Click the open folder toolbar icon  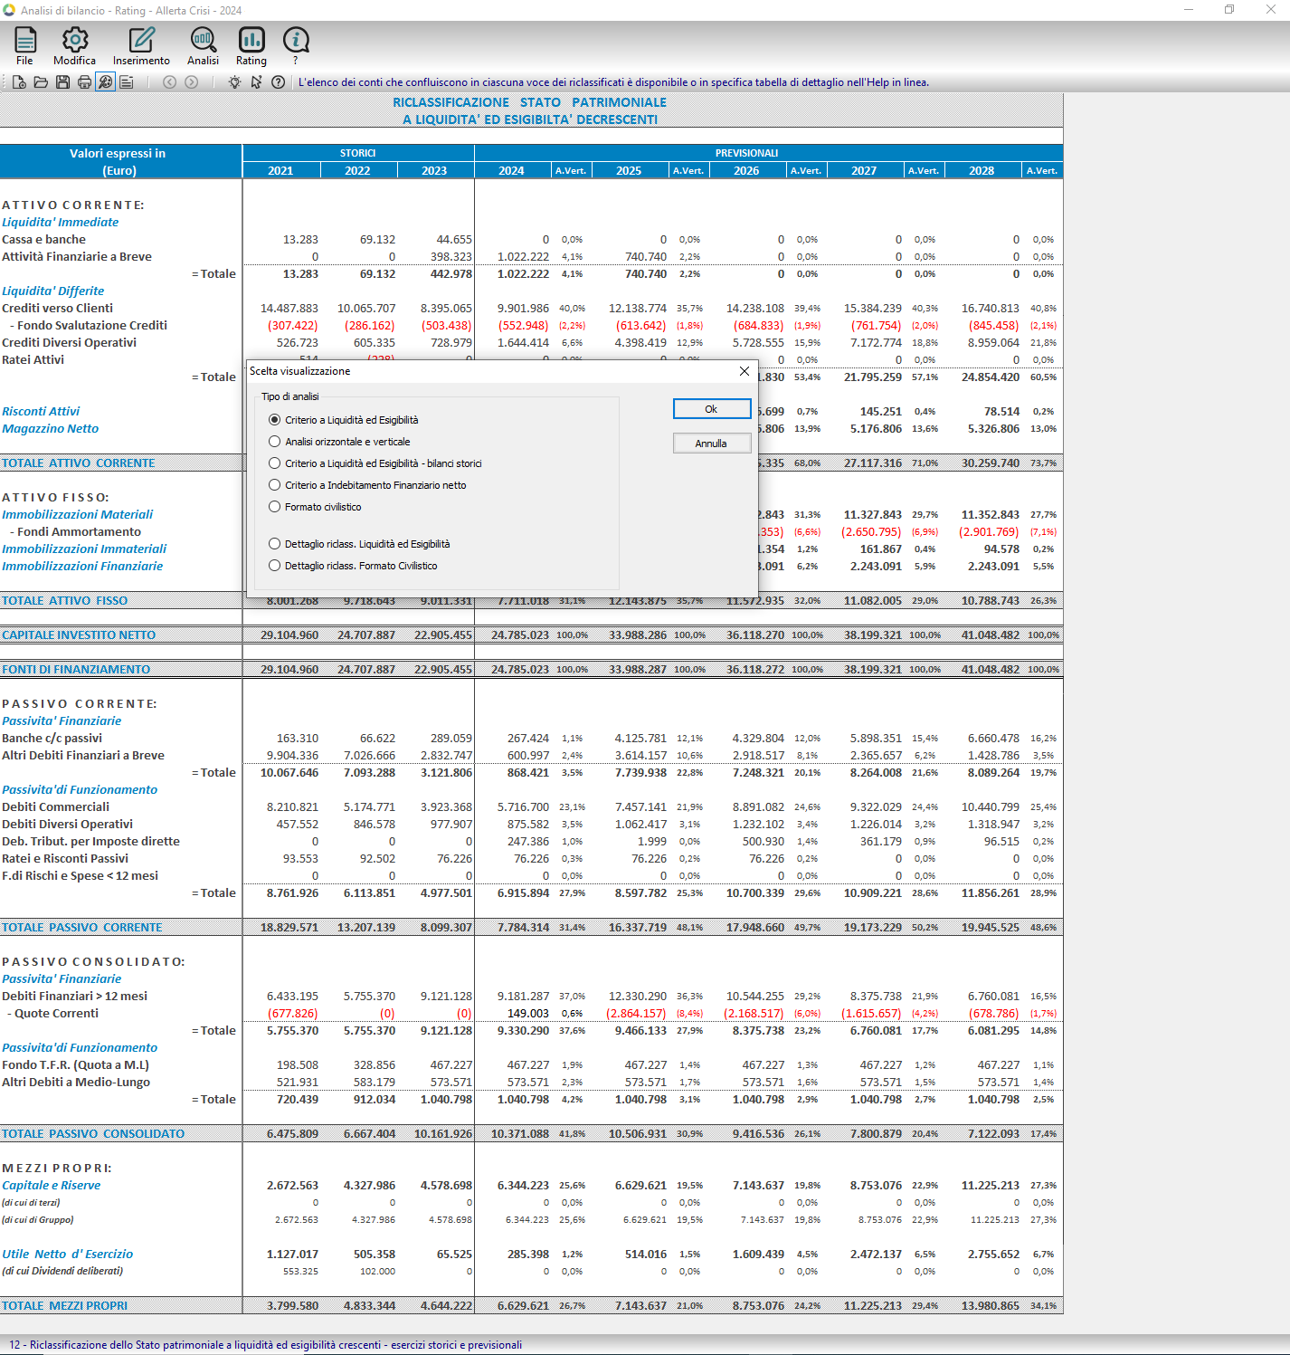click(x=41, y=82)
